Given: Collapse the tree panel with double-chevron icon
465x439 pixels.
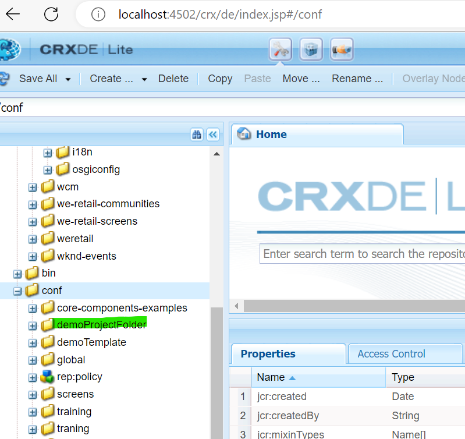Looking at the screenshot, I should click(x=213, y=134).
